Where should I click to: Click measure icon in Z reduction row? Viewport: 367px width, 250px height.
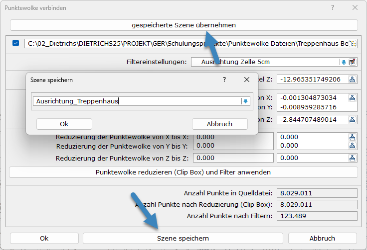point(353,158)
